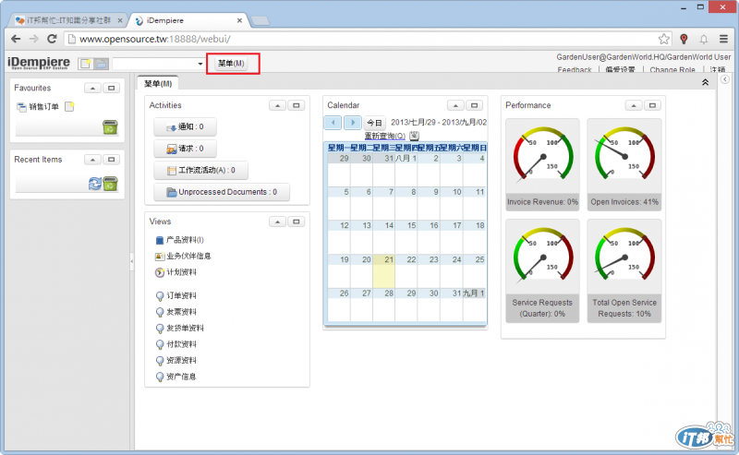Open the 资源资料 info view
The image size is (739, 455).
(176, 360)
